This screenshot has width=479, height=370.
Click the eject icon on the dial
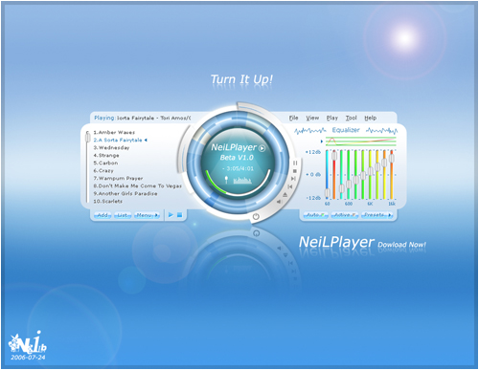point(285,194)
